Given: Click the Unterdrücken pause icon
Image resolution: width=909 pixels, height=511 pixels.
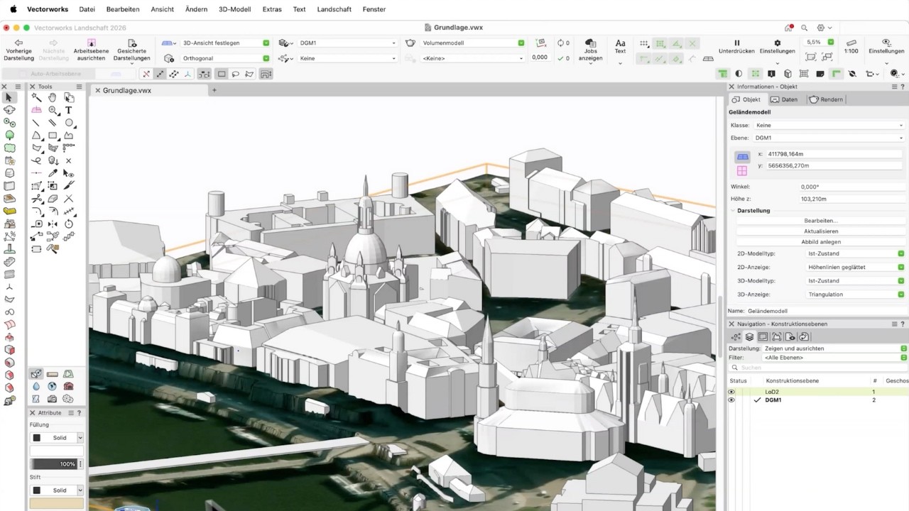Looking at the screenshot, I should (x=736, y=43).
